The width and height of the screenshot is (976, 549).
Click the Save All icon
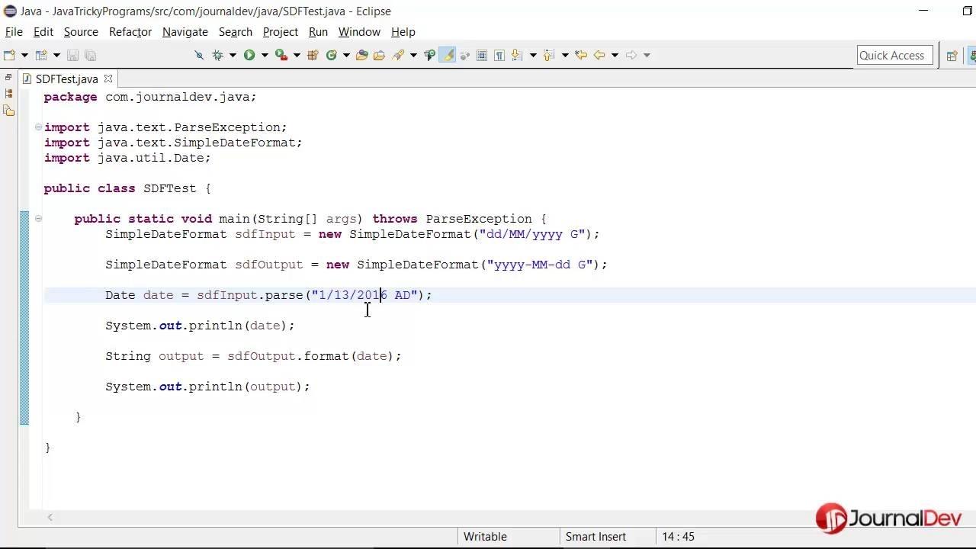pos(90,55)
